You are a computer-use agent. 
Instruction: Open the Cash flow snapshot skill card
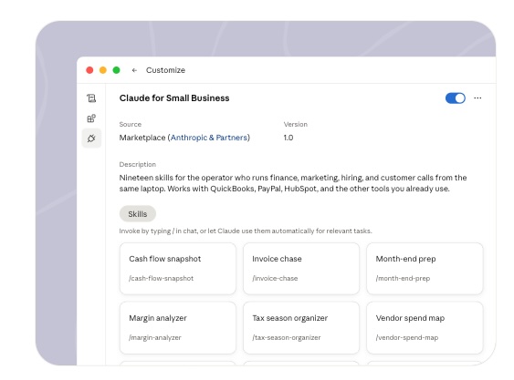click(178, 269)
